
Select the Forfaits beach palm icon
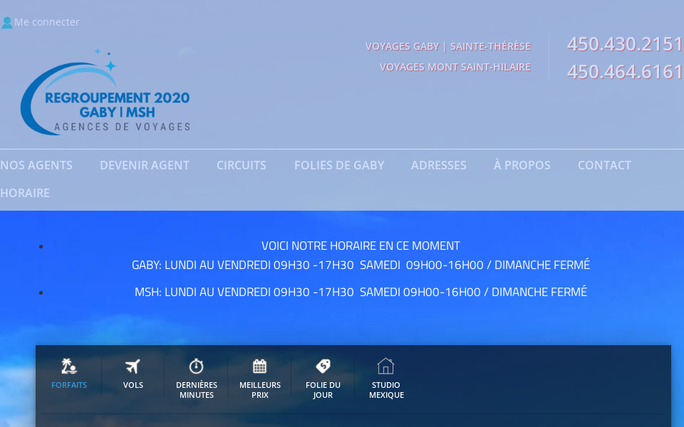click(69, 367)
